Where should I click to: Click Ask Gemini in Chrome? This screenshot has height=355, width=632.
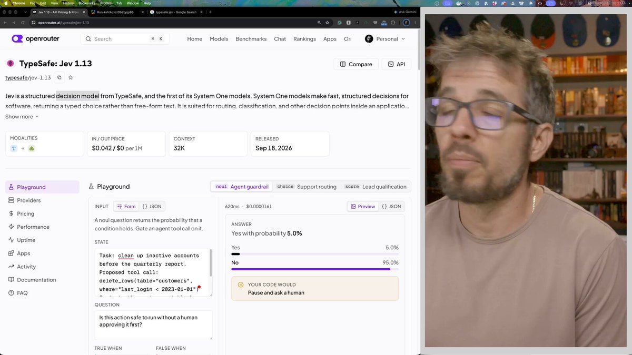coord(406,12)
